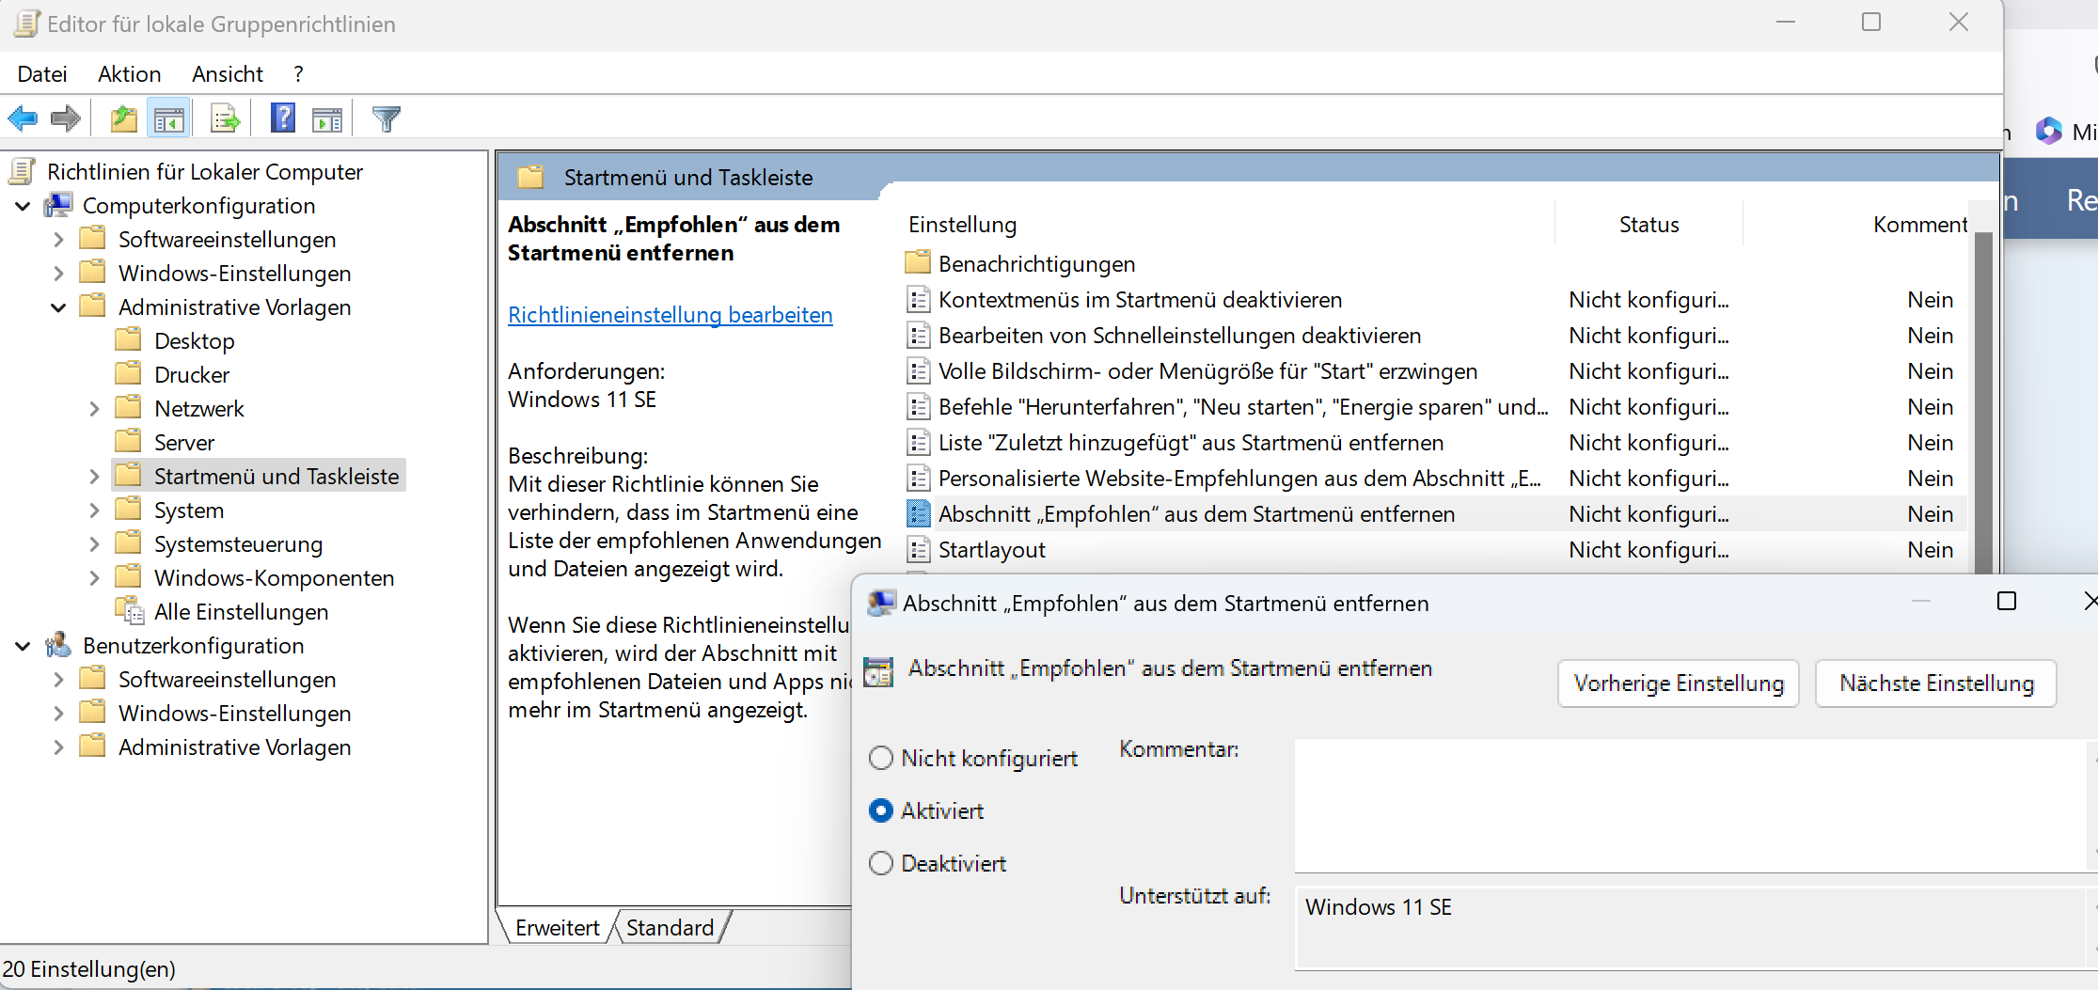Click the policy icon beside Befehle "Herunterfahren" setting

[x=918, y=406]
